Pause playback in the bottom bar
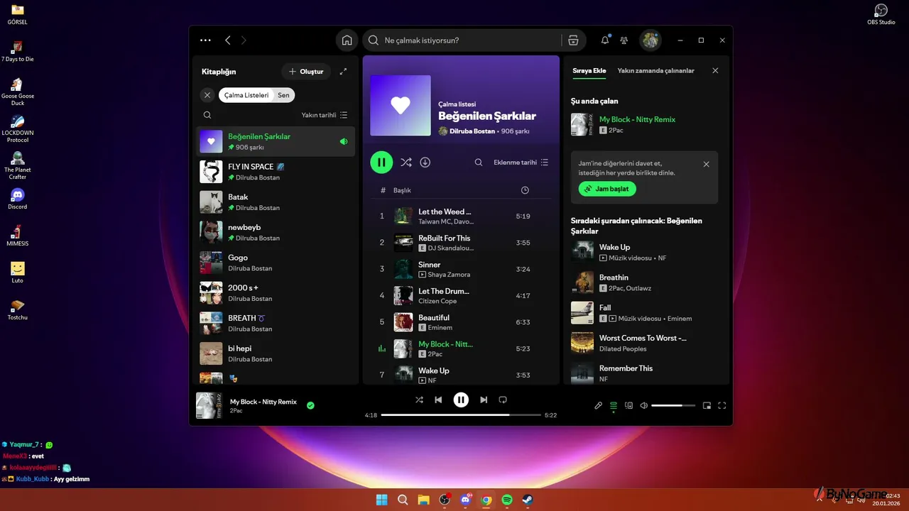The width and height of the screenshot is (909, 511). click(461, 400)
